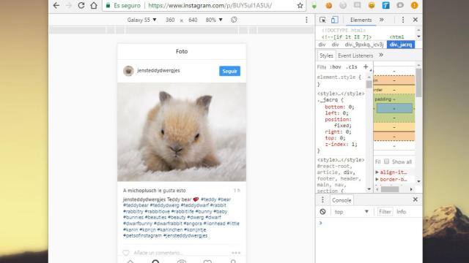Open device toolbar three-dot options

coord(306,20)
